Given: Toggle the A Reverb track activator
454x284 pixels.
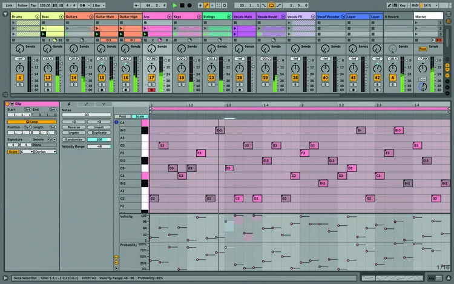Looking at the screenshot, I should [393, 78].
